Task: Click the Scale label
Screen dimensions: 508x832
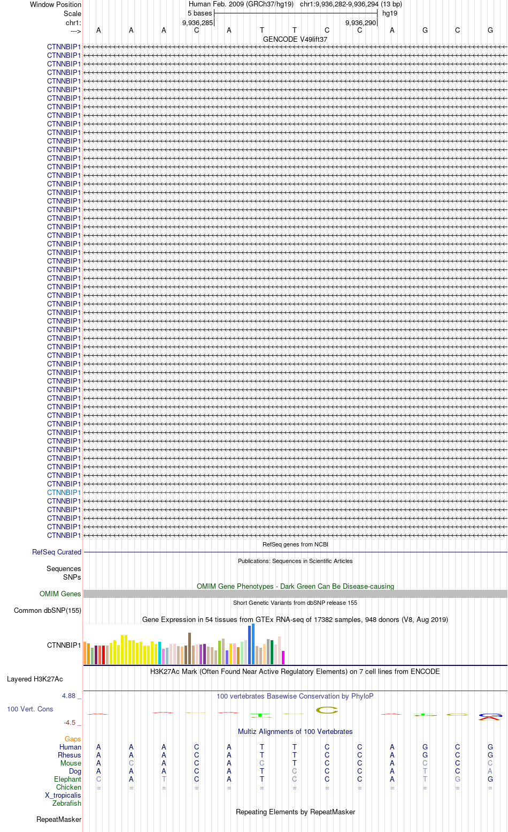Action: [73, 13]
